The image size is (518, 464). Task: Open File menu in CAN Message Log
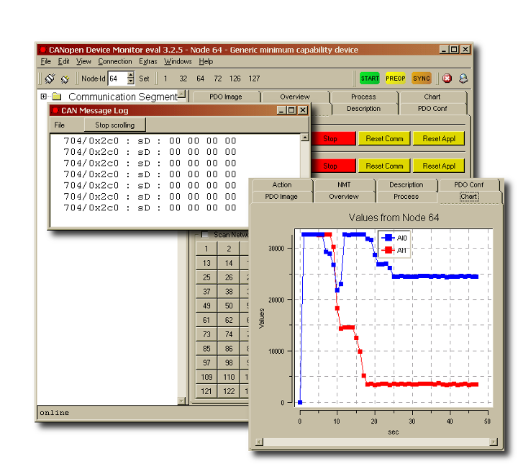pyautogui.click(x=59, y=125)
